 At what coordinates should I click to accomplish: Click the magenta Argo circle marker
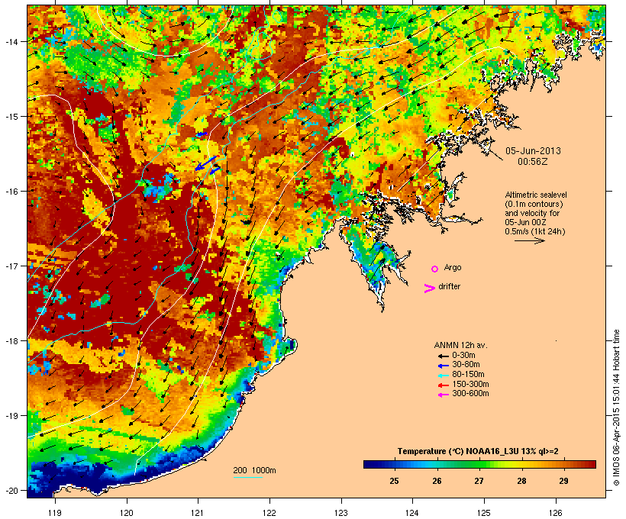[435, 269]
